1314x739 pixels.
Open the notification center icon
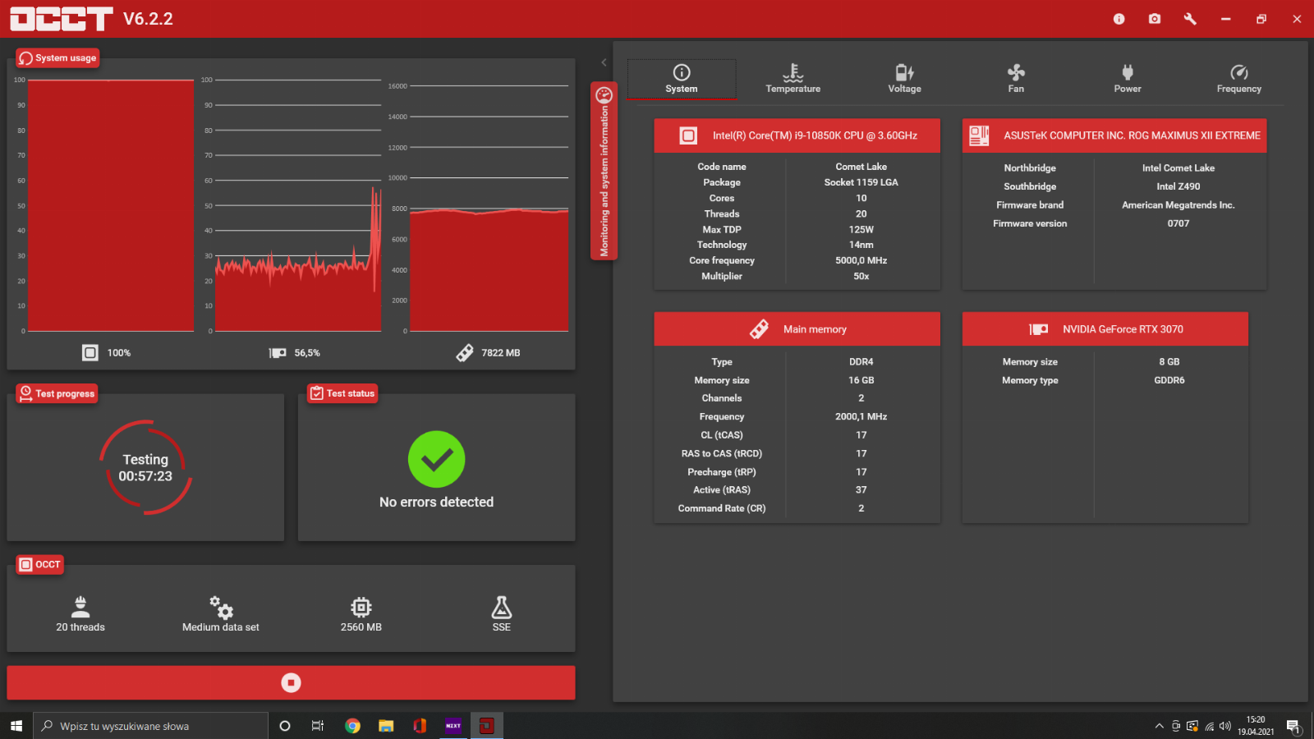1293,726
